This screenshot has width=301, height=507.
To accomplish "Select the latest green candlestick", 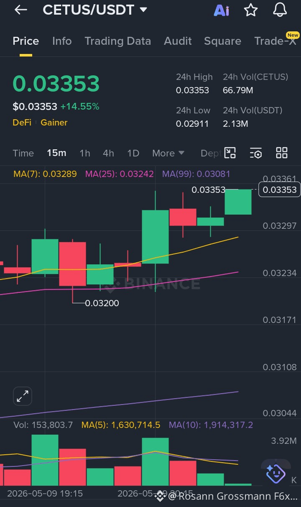I will 238,202.
